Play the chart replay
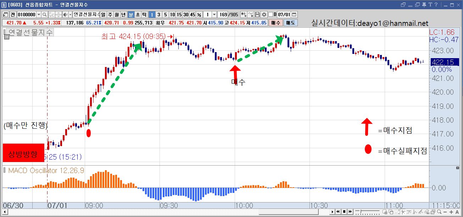Screen dimensions: 463x217 [332, 212]
